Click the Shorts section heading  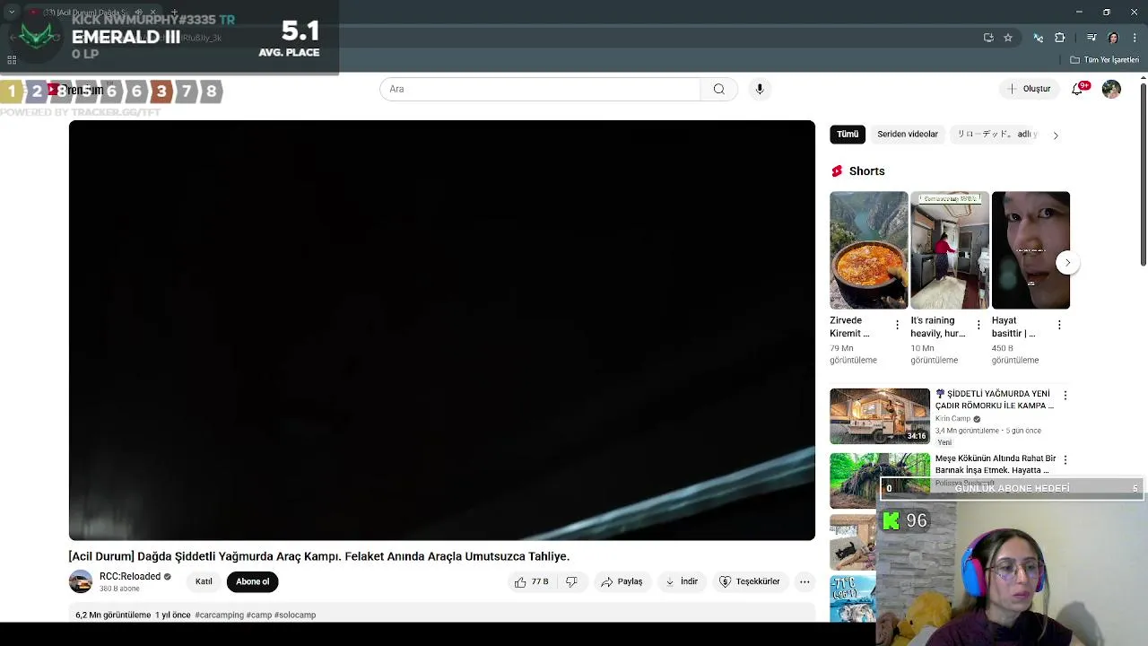click(866, 170)
